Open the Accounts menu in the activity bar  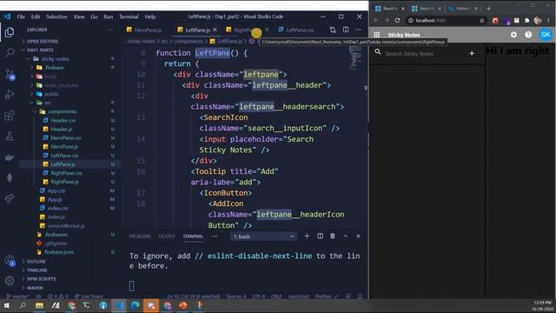click(x=10, y=261)
